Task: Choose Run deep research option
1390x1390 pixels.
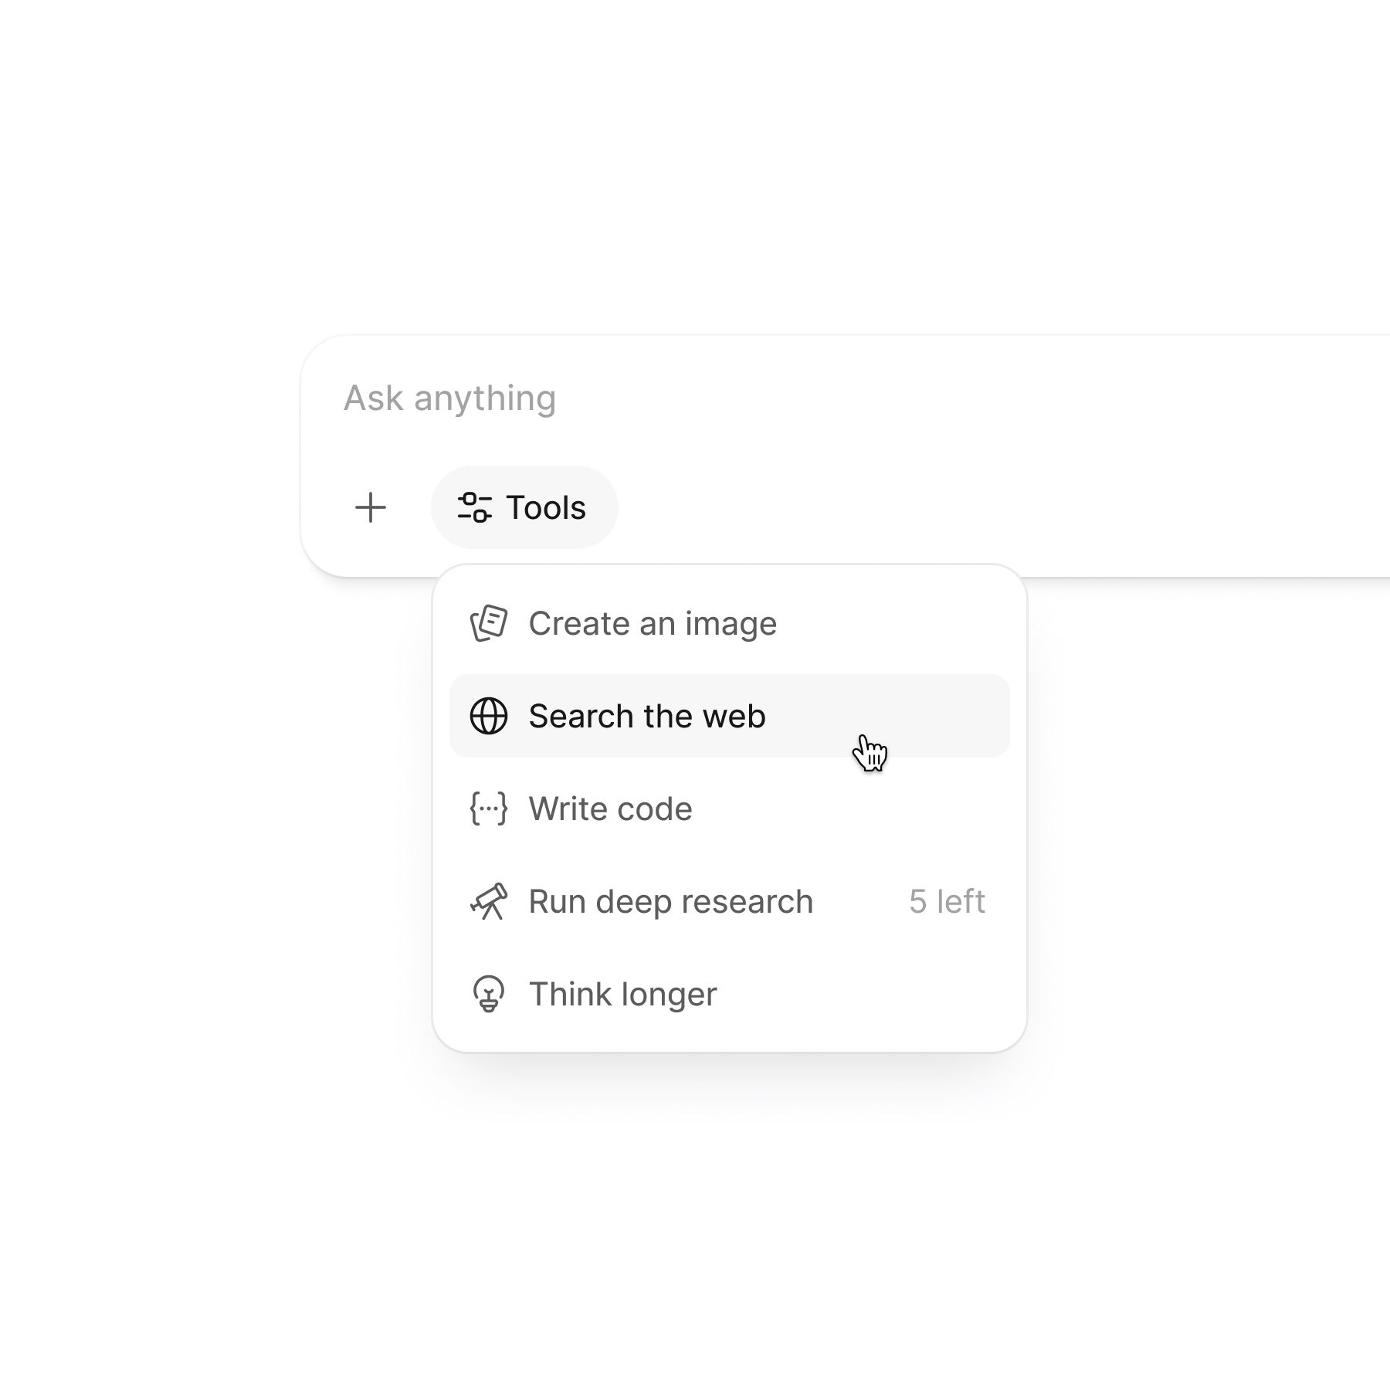Action: [670, 901]
